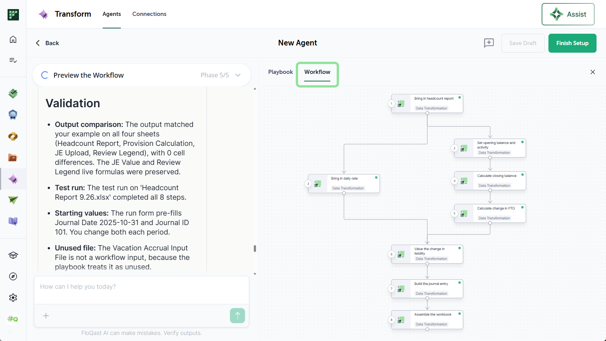Switch to the Playbook tab
Image resolution: width=606 pixels, height=341 pixels.
tap(281, 72)
